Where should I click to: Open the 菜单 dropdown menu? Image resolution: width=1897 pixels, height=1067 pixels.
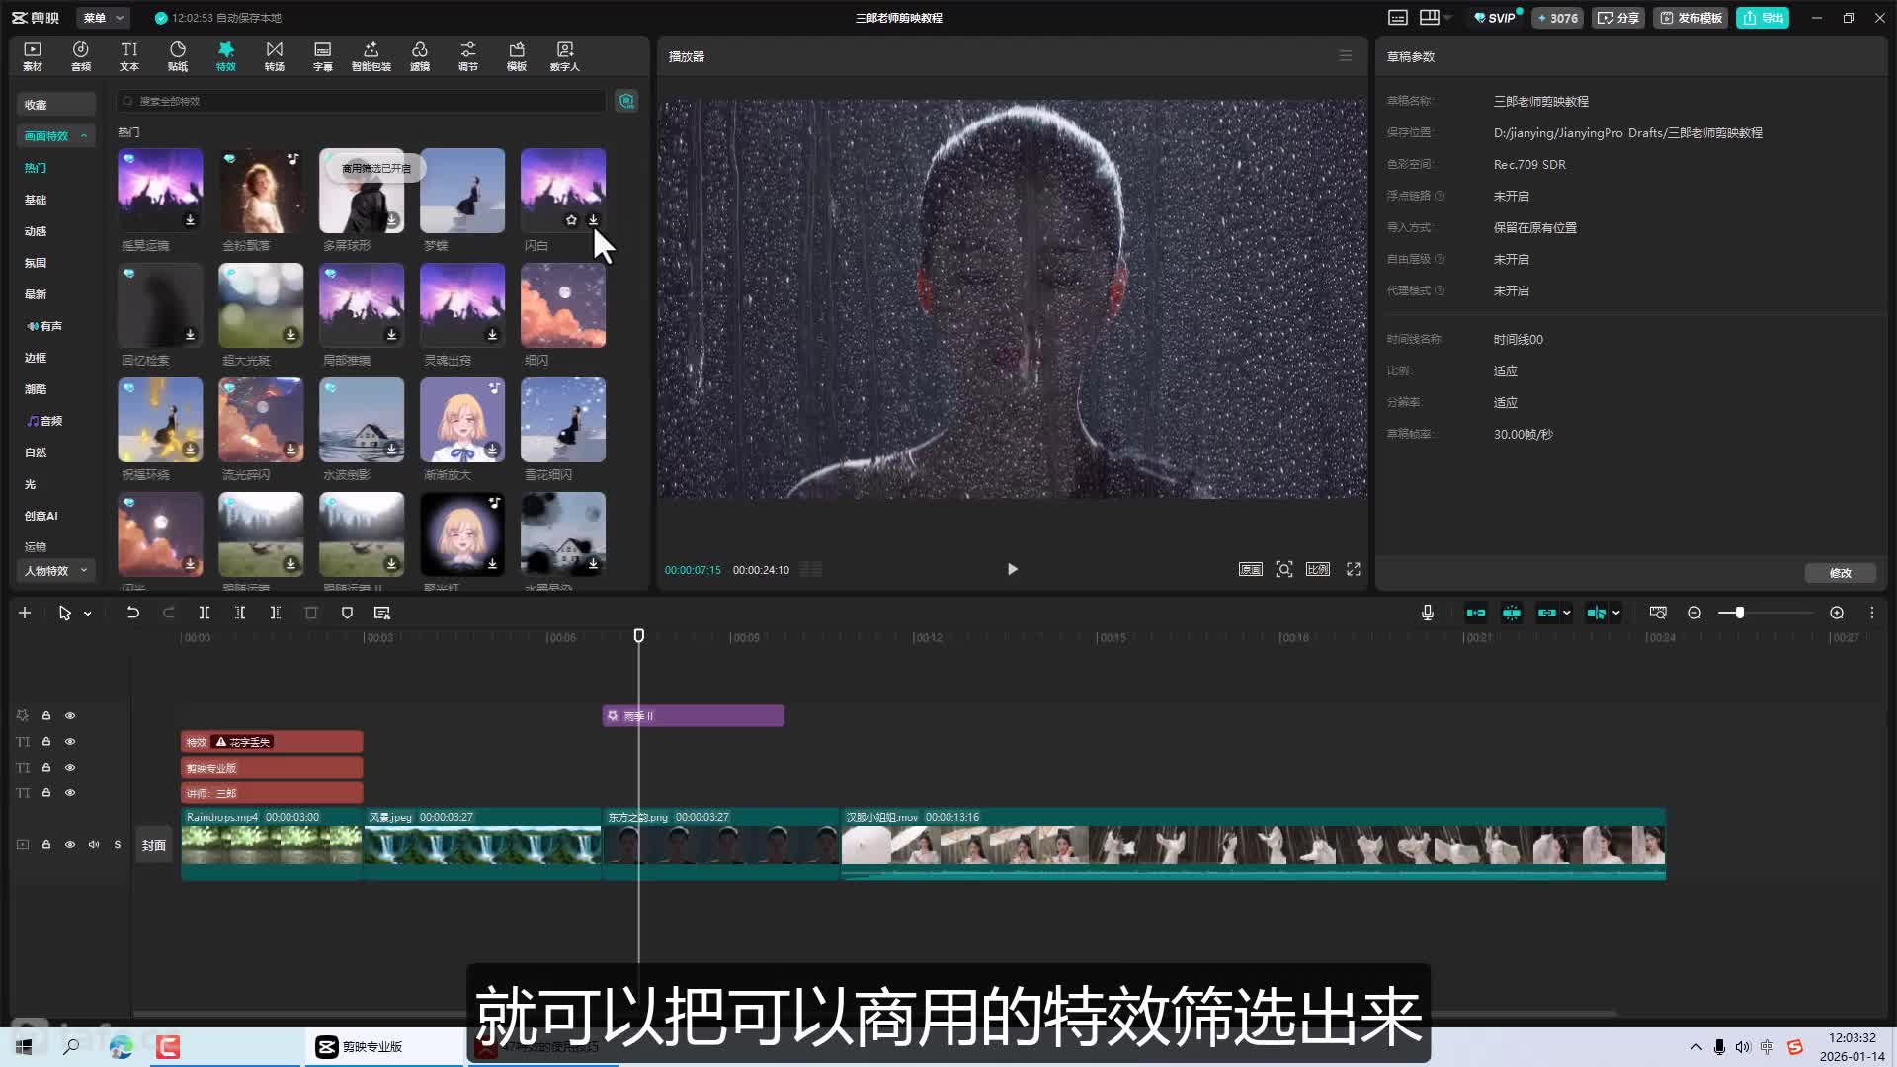tap(103, 18)
